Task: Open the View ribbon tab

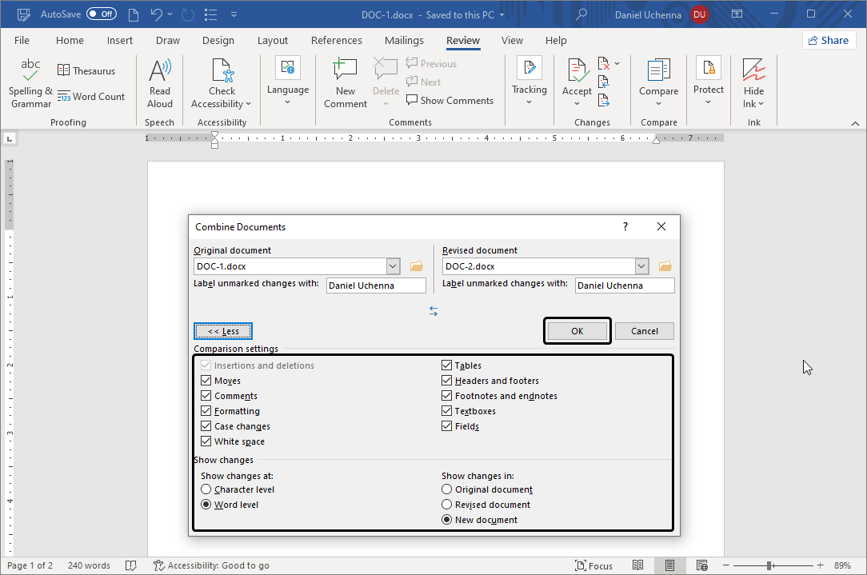Action: [512, 40]
